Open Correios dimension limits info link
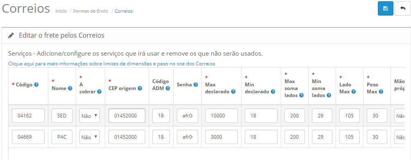This screenshot has width=411, height=160. (x=112, y=64)
